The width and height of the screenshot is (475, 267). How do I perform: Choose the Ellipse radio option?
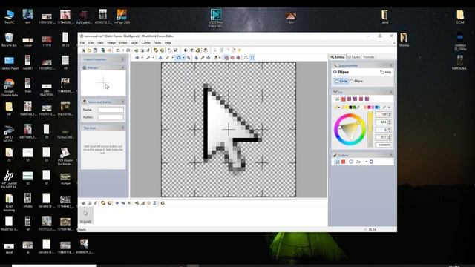pyautogui.click(x=356, y=81)
